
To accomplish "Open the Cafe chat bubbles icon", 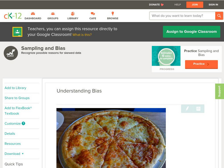I will (93, 13).
